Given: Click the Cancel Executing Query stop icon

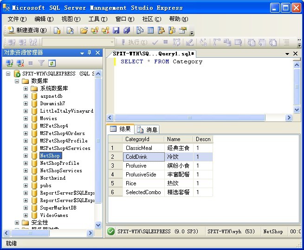Looking at the screenshot, I should pyautogui.click(x=165, y=42).
